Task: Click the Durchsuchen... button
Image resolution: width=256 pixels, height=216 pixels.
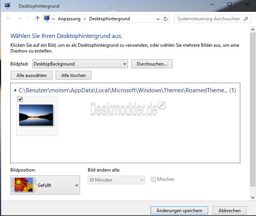Action: pos(152,64)
